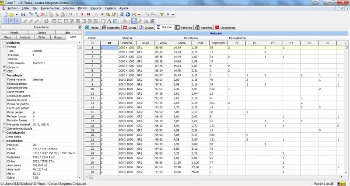Collapse the Unidades section
This screenshot has height=186, width=350.
3,42
